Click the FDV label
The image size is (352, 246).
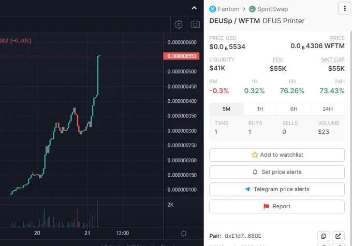click(x=277, y=59)
